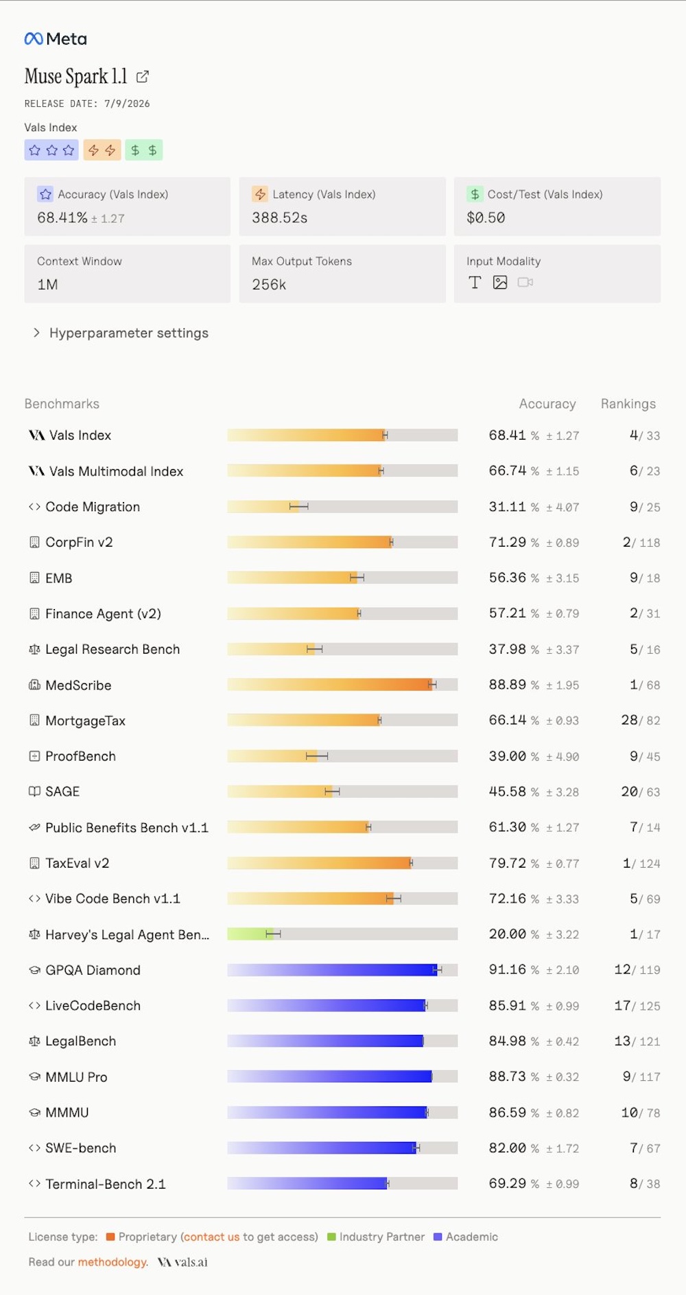Click the blue three-star accuracy badge
Viewport: 686px width, 1295px height.
(x=51, y=150)
